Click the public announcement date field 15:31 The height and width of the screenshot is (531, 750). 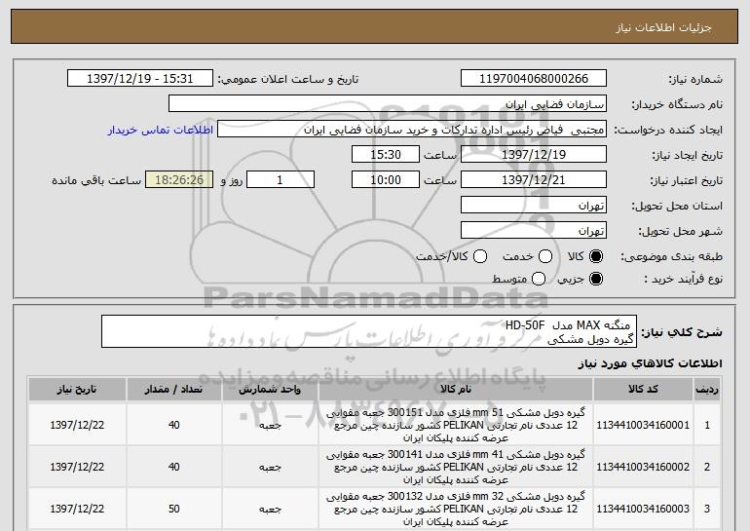[x=140, y=79]
